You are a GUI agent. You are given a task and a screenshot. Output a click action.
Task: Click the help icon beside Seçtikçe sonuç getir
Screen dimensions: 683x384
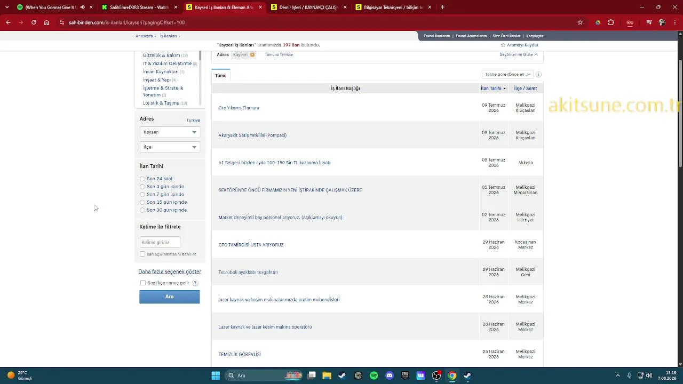195,283
